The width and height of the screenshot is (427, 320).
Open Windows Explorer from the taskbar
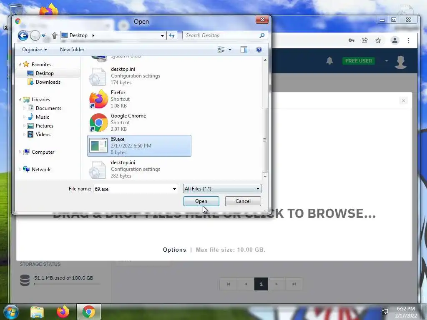click(x=37, y=312)
